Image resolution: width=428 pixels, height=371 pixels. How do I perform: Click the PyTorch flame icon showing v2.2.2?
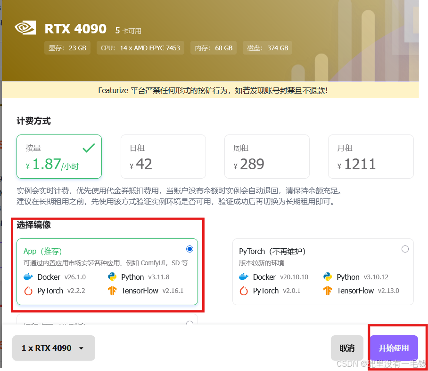click(x=28, y=291)
